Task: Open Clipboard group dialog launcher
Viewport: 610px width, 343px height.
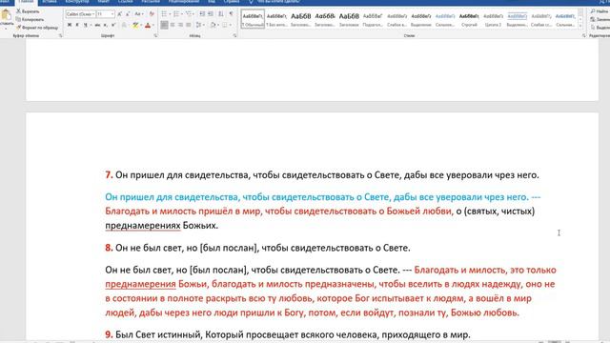Action: pos(60,36)
